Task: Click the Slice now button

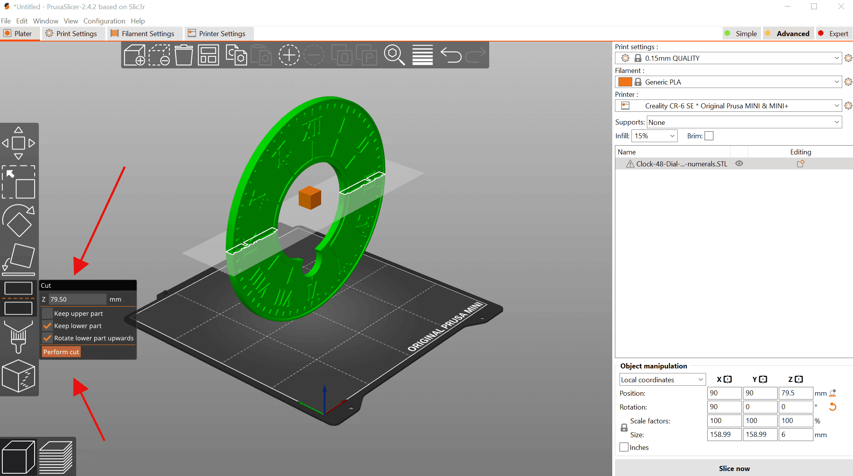Action: 734,468
